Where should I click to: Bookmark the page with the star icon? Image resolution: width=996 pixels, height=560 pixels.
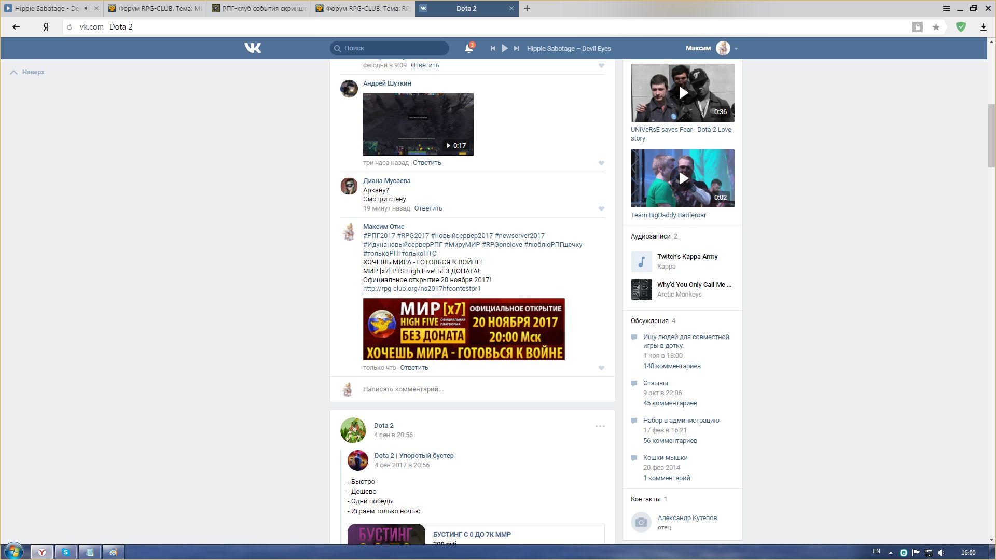tap(936, 27)
